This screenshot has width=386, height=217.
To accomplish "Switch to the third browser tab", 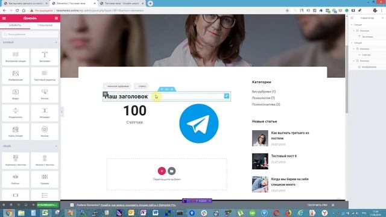I will 122,4.
